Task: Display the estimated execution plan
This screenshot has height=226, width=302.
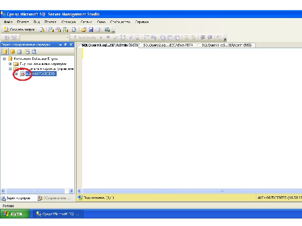Action: coord(123,38)
